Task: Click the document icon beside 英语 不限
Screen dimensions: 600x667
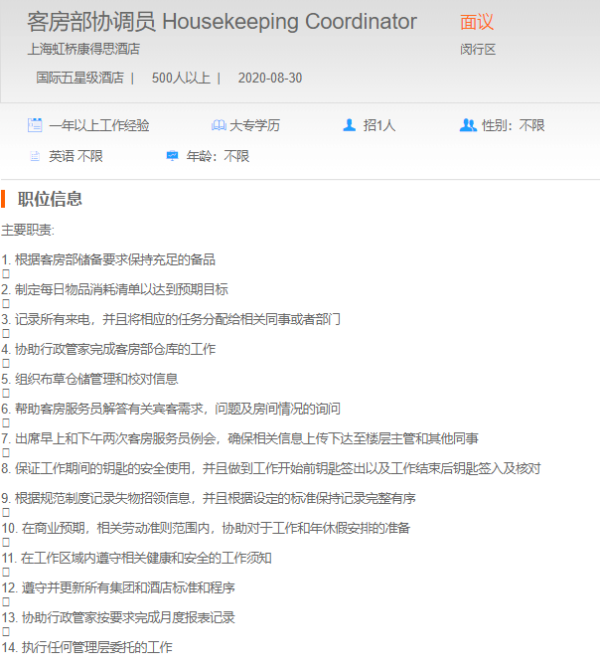Action: [35, 156]
